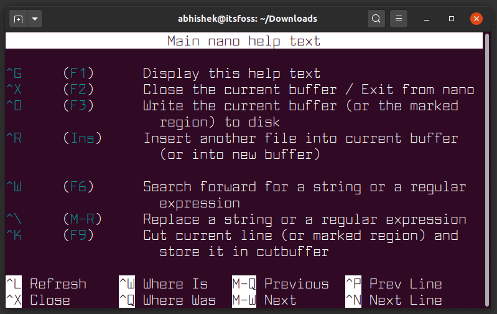Viewport: 497px width, 314px height.
Task: Click the ^G Display this help text line
Action: pos(231,74)
